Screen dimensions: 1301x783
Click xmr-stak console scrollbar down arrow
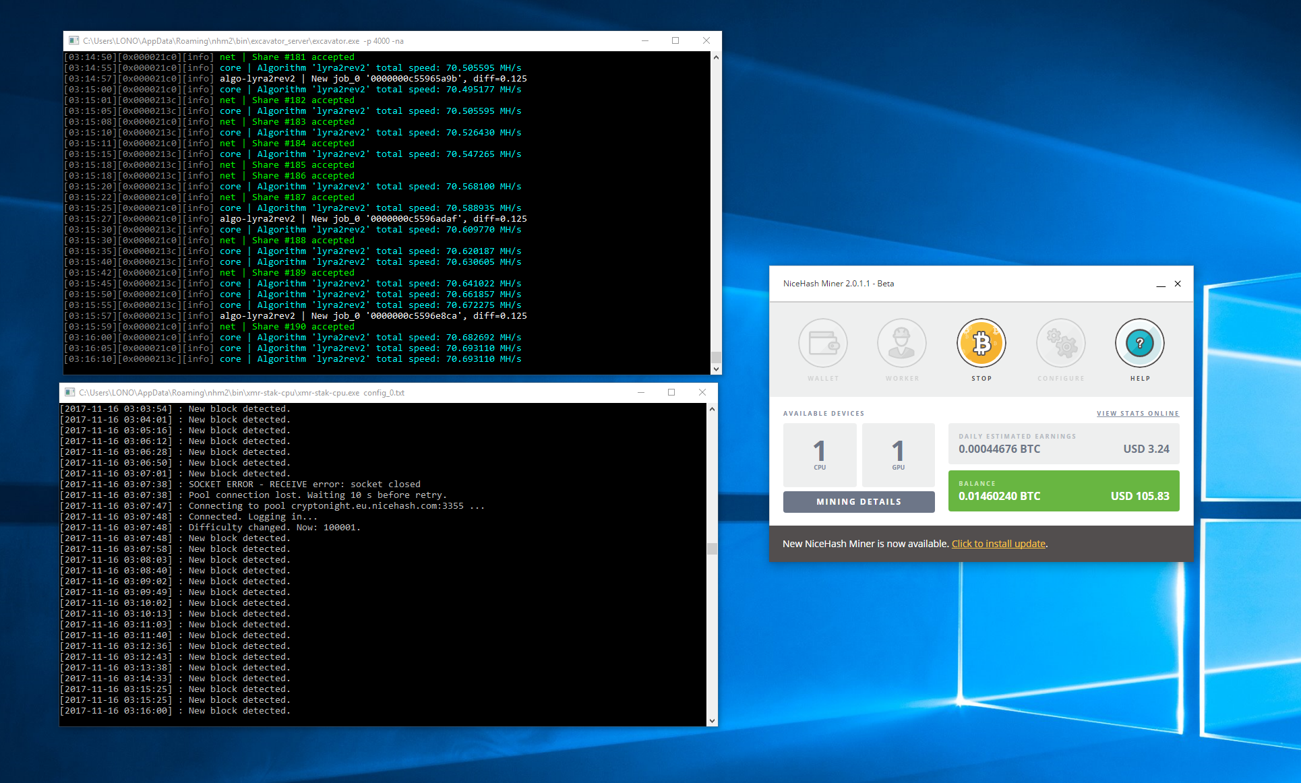(712, 721)
